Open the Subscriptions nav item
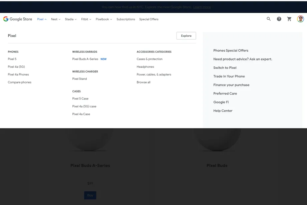 (x=126, y=19)
